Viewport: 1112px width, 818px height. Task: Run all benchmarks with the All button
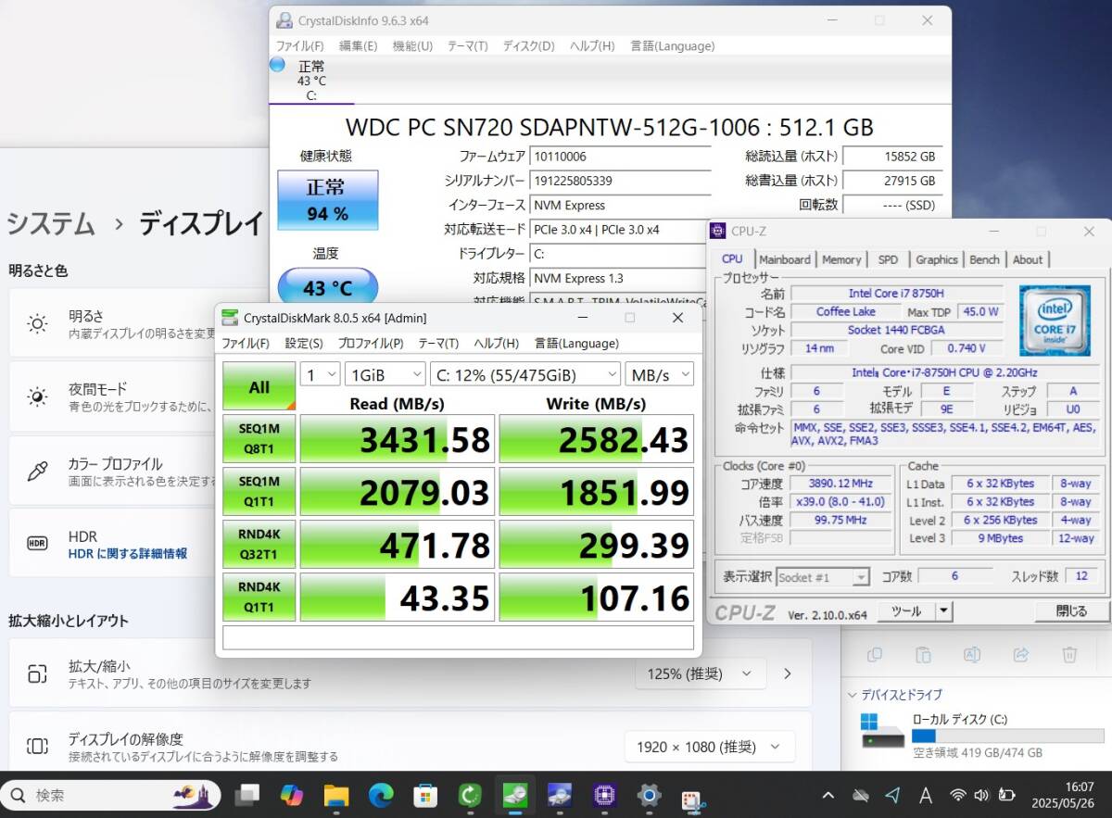coord(259,385)
